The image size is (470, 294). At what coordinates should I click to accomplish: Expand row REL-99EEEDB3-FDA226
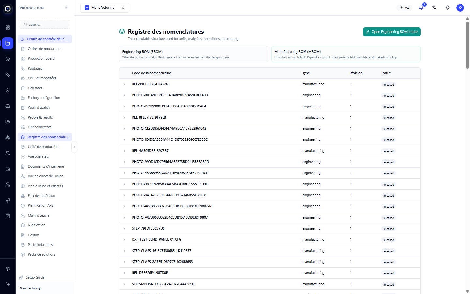[x=124, y=84]
